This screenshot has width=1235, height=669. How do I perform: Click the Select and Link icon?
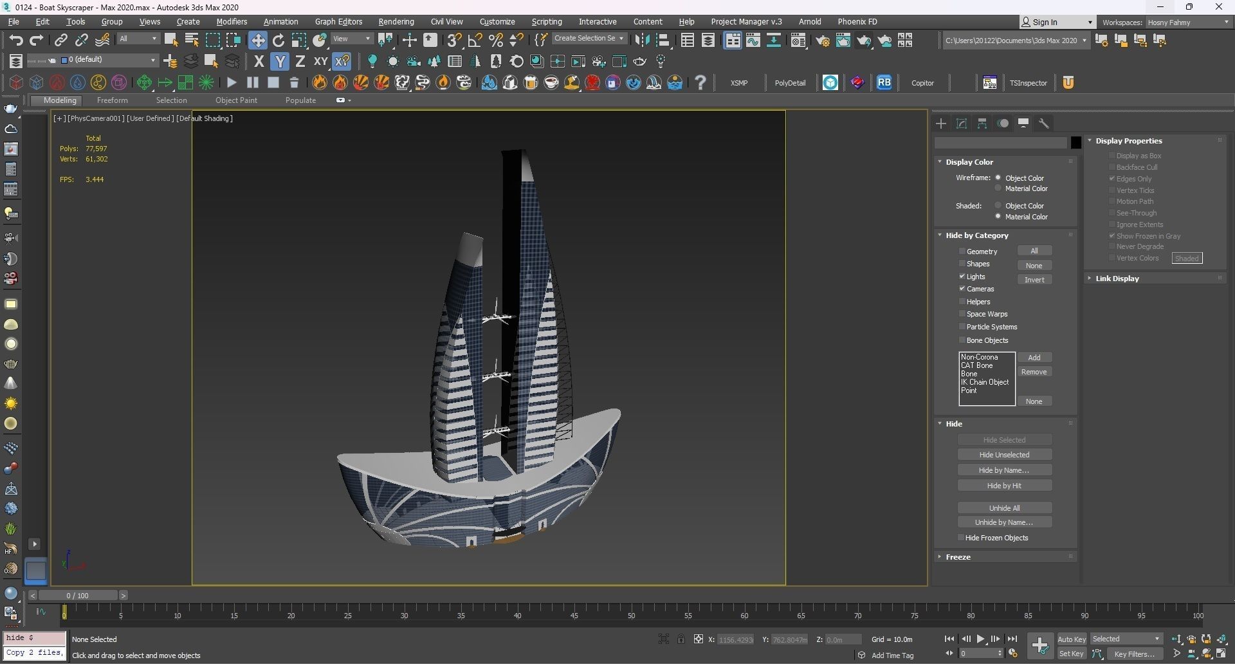pyautogui.click(x=60, y=41)
